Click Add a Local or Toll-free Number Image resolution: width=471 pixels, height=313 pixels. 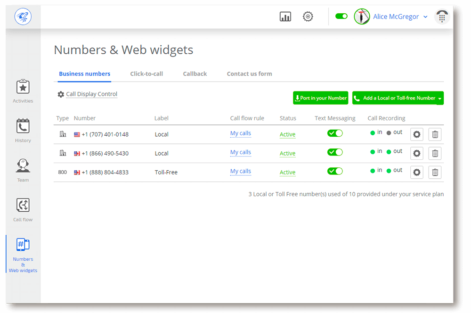point(394,98)
